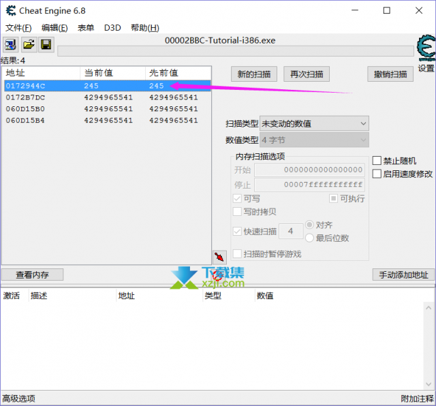The image size is (436, 406).
Task: Click the Cheat Engine title bar icon
Action: pyautogui.click(x=11, y=11)
